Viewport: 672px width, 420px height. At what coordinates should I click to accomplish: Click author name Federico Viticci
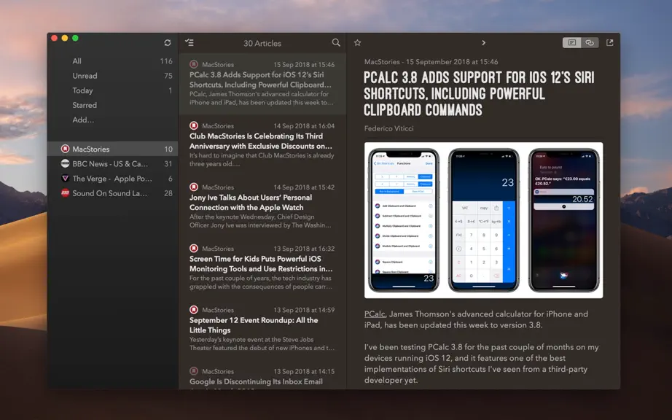[x=388, y=128]
